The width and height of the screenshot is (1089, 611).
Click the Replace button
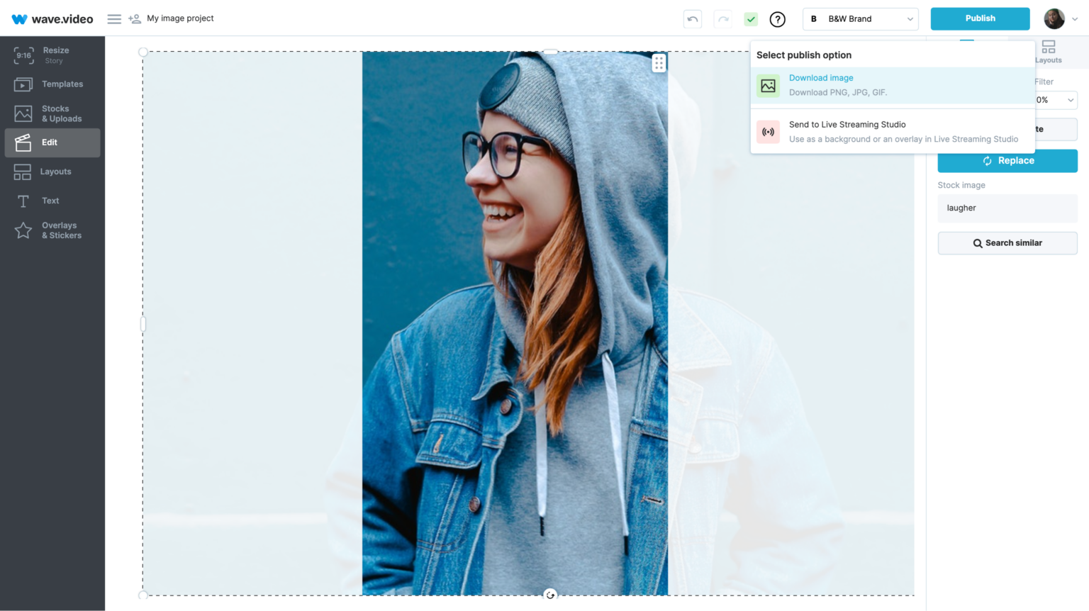[1007, 160]
